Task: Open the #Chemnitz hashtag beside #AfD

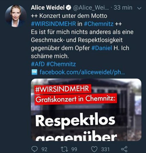Action: 61,64
